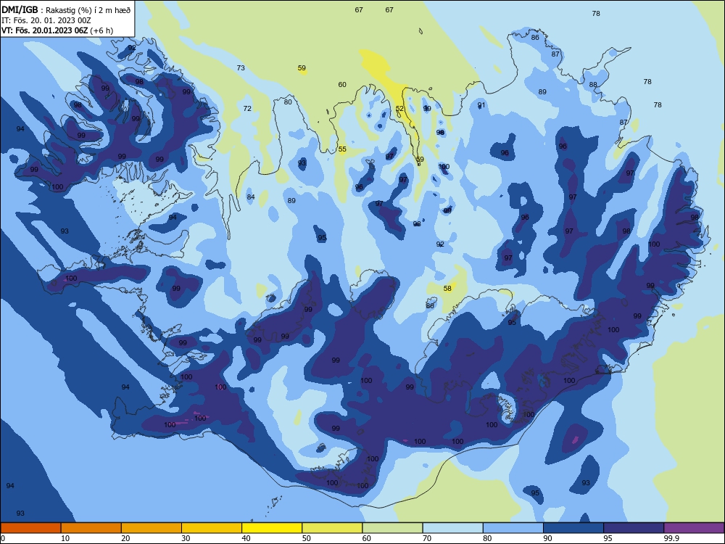Click the amber 30–40 legend swatch
Image resolution: width=725 pixels, height=544 pixels.
point(212,528)
